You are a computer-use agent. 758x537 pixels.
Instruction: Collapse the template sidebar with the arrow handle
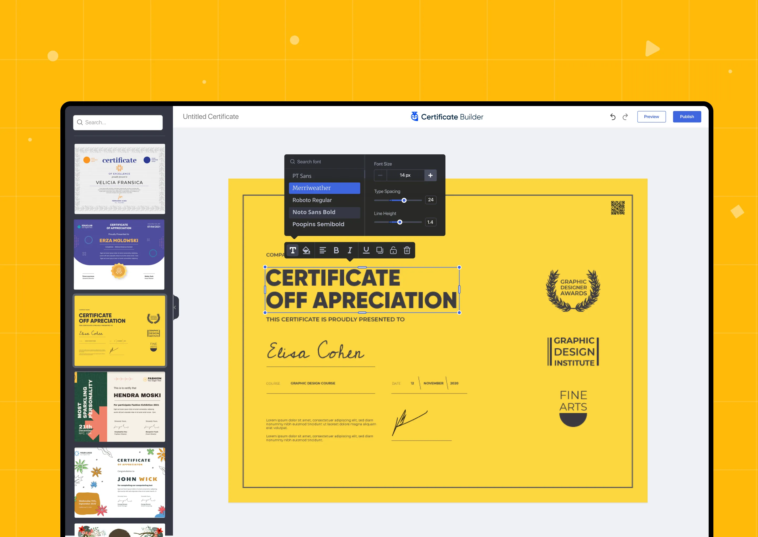point(176,308)
